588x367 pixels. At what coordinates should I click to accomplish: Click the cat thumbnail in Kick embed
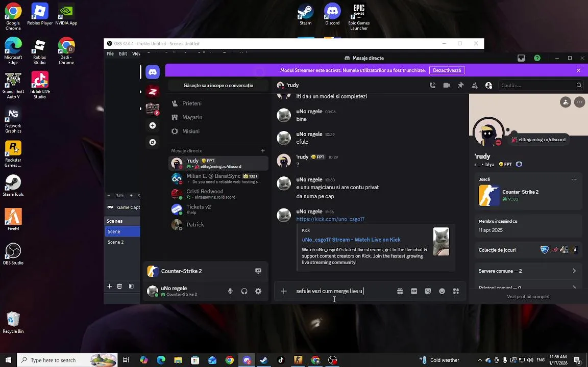click(x=441, y=242)
